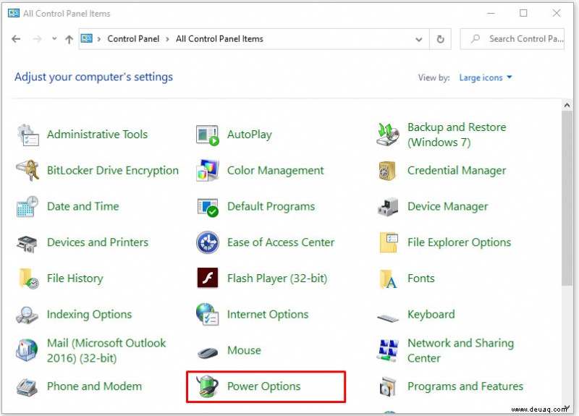Image resolution: width=579 pixels, height=416 pixels.
Task: Click the Programs and Features icon
Action: 388,386
